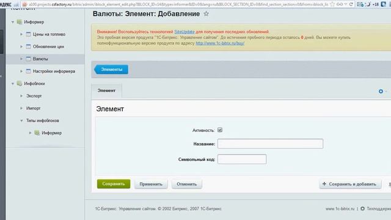Open Настройки информера section
The image size is (391, 220).
pyautogui.click(x=54, y=71)
